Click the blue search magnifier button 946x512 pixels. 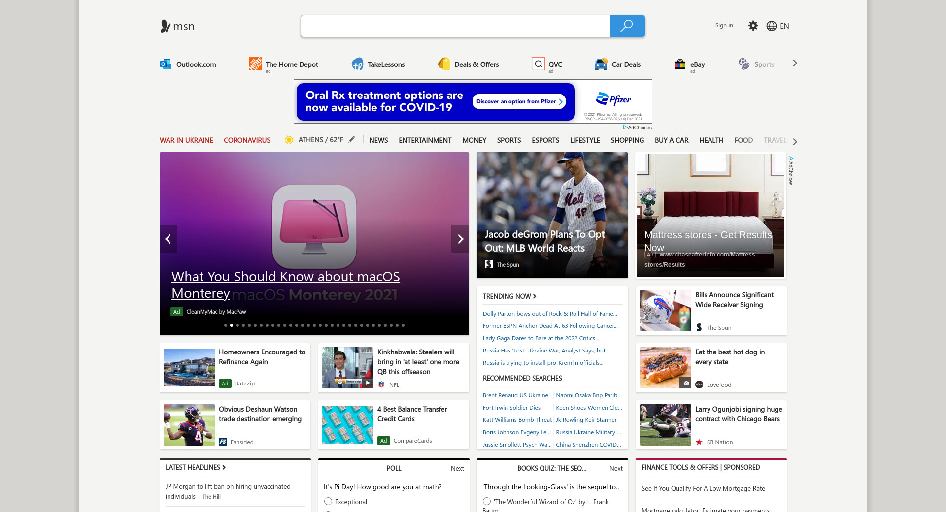coord(627,26)
